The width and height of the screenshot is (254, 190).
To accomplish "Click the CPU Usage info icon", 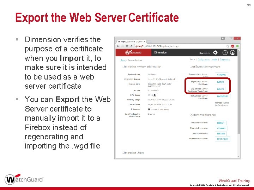I will pyautogui.click(x=155, y=95).
